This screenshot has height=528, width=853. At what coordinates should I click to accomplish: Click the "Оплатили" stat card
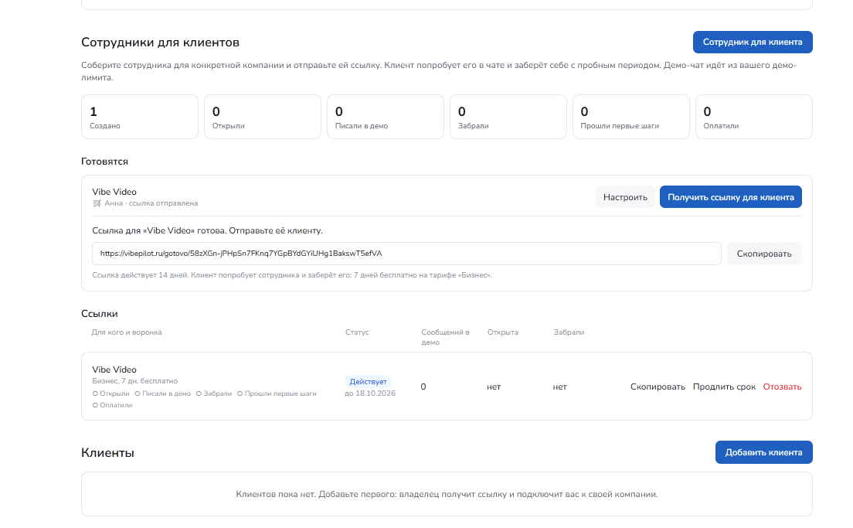[x=754, y=117]
